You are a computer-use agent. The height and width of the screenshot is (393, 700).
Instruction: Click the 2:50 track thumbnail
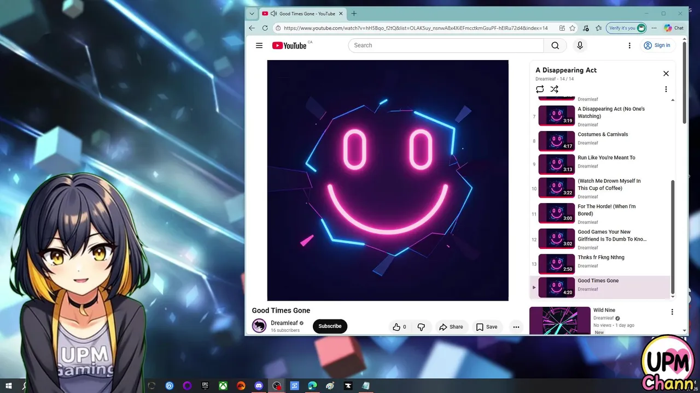pyautogui.click(x=556, y=264)
